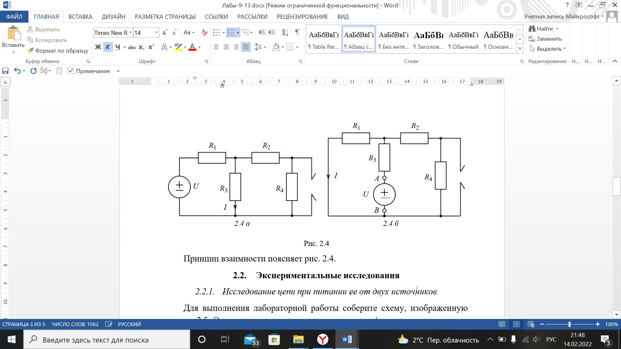Align text right icon

pos(236,47)
